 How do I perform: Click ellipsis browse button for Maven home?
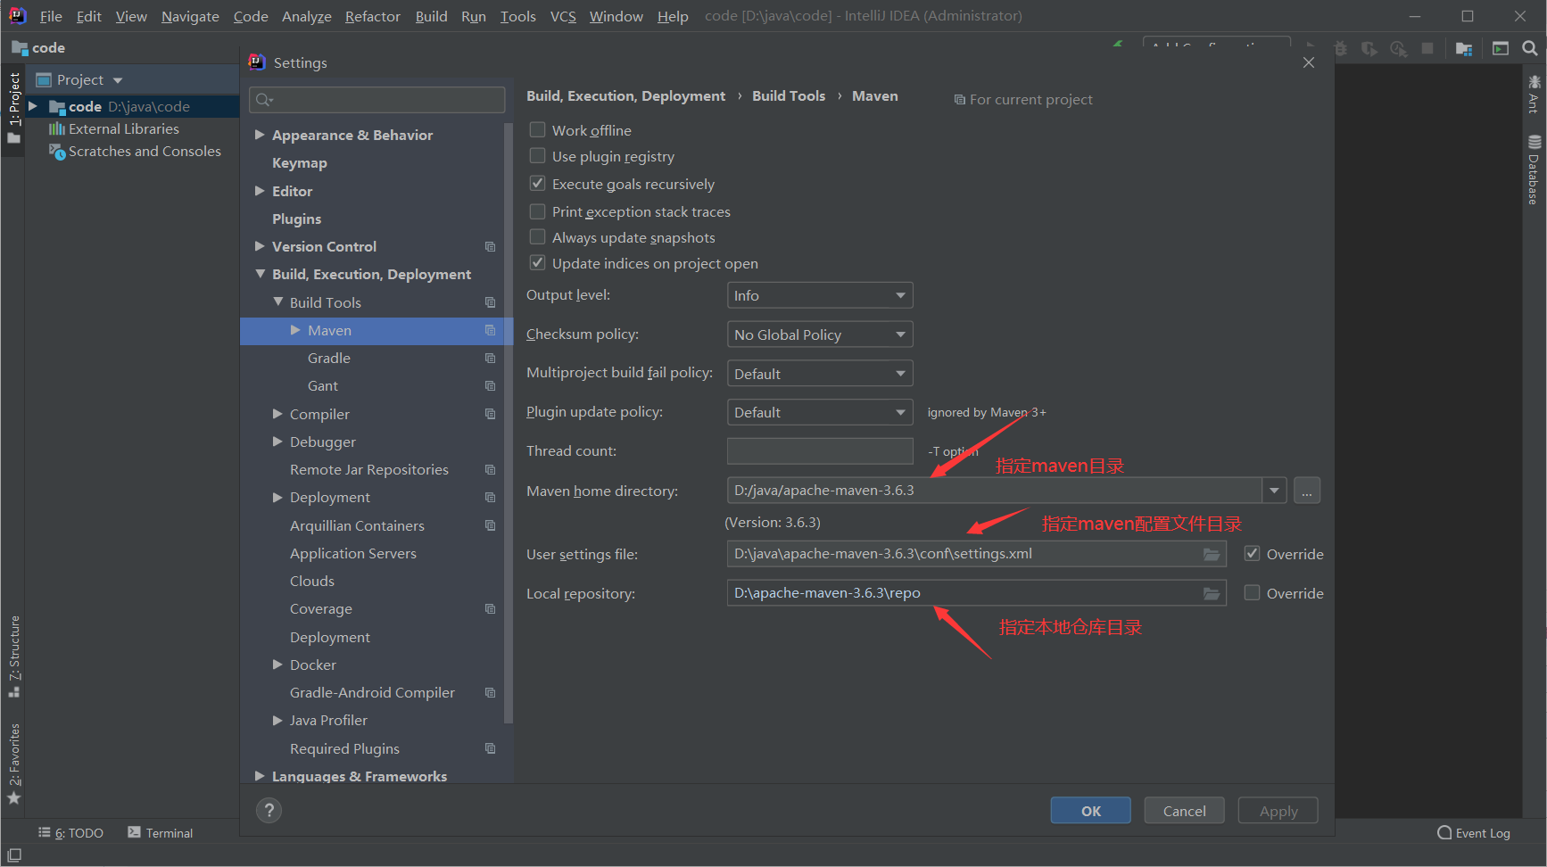[1307, 491]
